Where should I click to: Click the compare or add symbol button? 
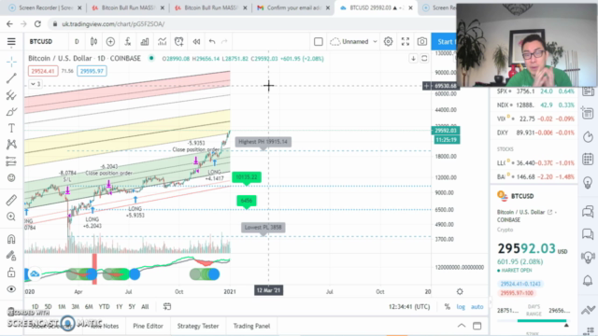coord(110,41)
